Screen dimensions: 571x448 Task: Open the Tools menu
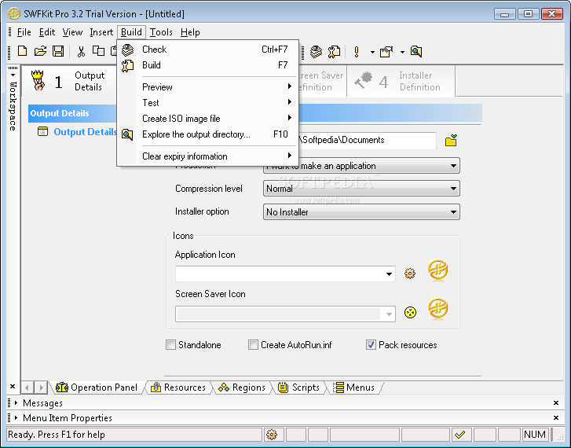(161, 32)
